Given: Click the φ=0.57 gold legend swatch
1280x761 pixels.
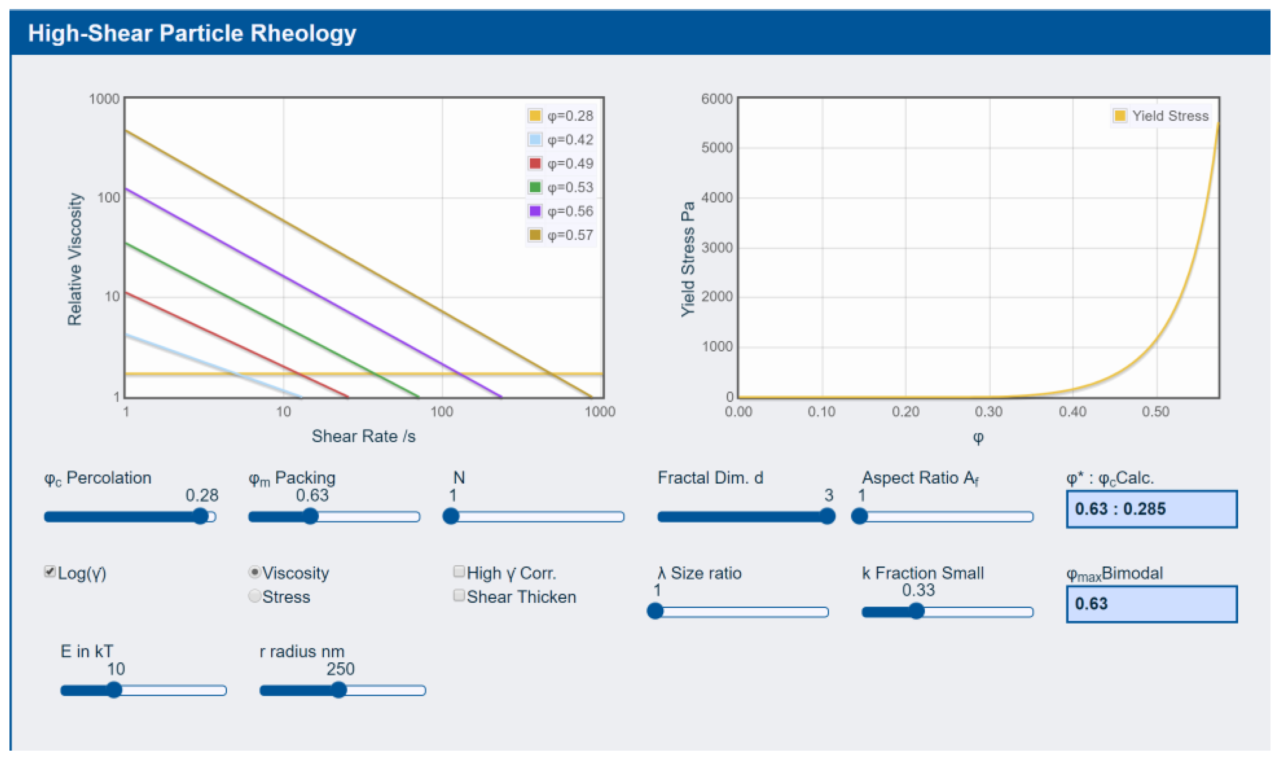Looking at the screenshot, I should coord(535,235).
